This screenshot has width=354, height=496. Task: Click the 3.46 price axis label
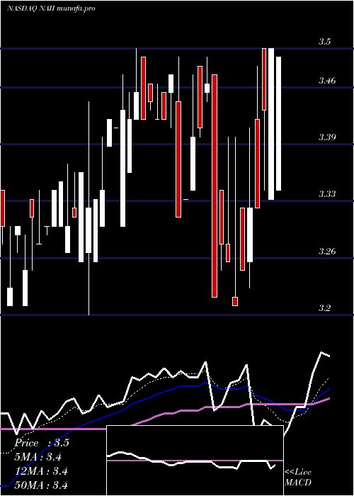327,81
